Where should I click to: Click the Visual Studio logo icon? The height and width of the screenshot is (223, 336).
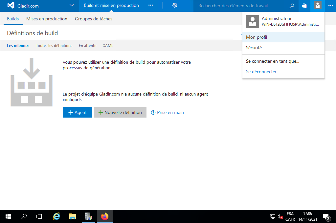pos(11,6)
